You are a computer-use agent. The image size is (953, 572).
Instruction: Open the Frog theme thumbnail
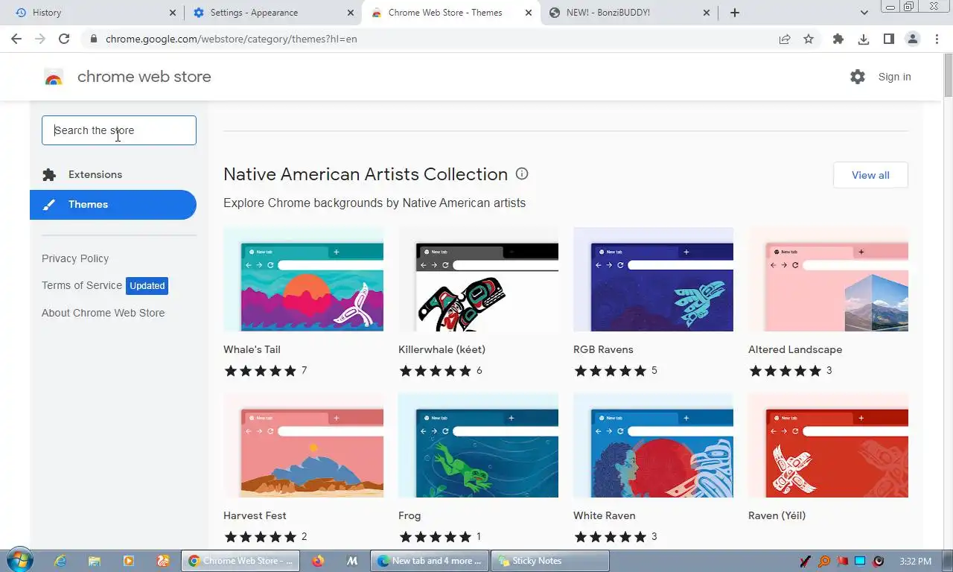[x=478, y=445]
